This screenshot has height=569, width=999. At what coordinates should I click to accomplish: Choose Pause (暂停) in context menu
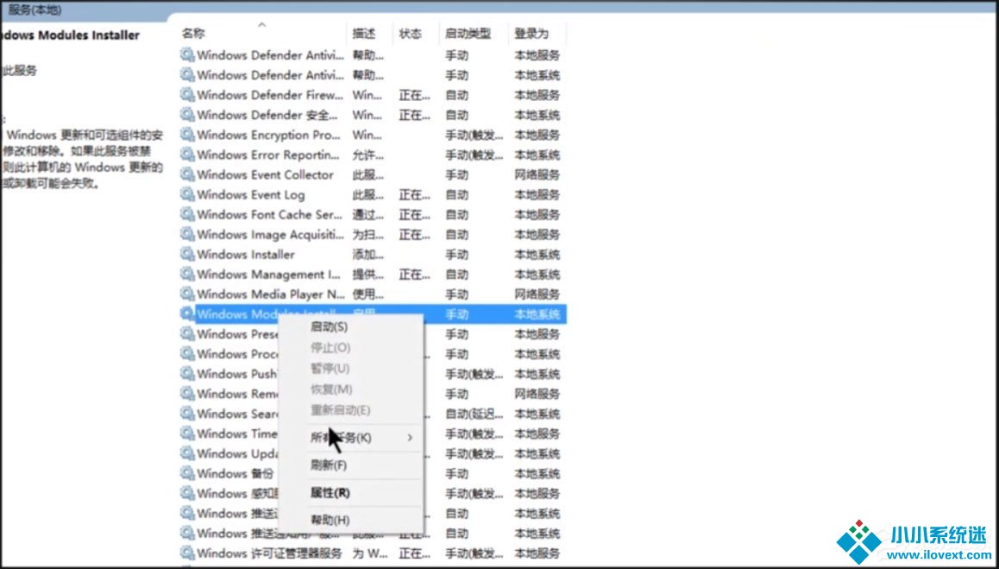330,369
